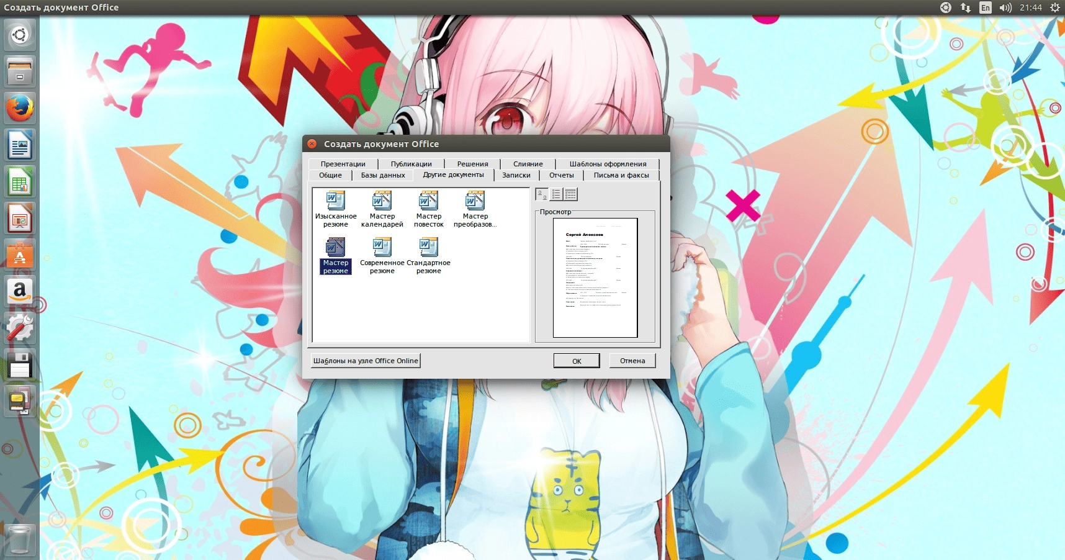Switch to list view button

click(x=556, y=194)
